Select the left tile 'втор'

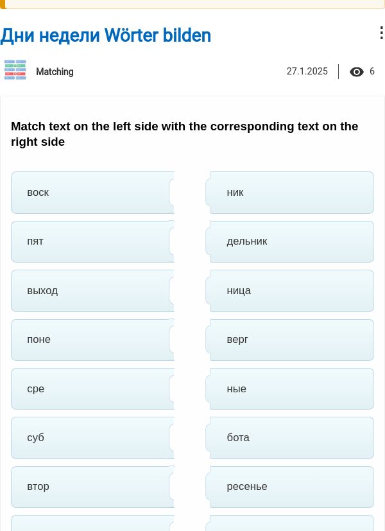(x=92, y=487)
